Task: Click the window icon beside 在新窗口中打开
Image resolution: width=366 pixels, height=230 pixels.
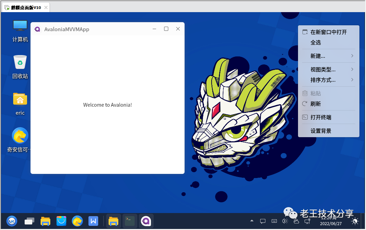Action: pyautogui.click(x=305, y=32)
